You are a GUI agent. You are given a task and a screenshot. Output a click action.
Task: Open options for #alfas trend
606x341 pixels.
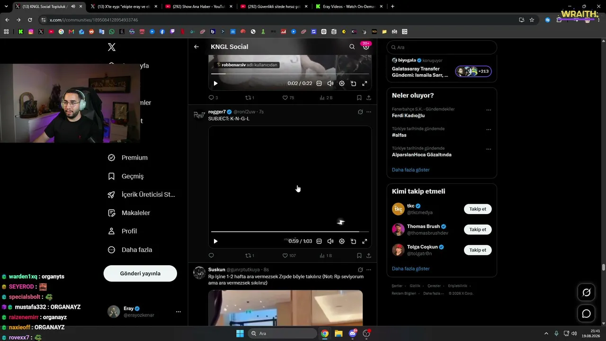[x=489, y=129]
